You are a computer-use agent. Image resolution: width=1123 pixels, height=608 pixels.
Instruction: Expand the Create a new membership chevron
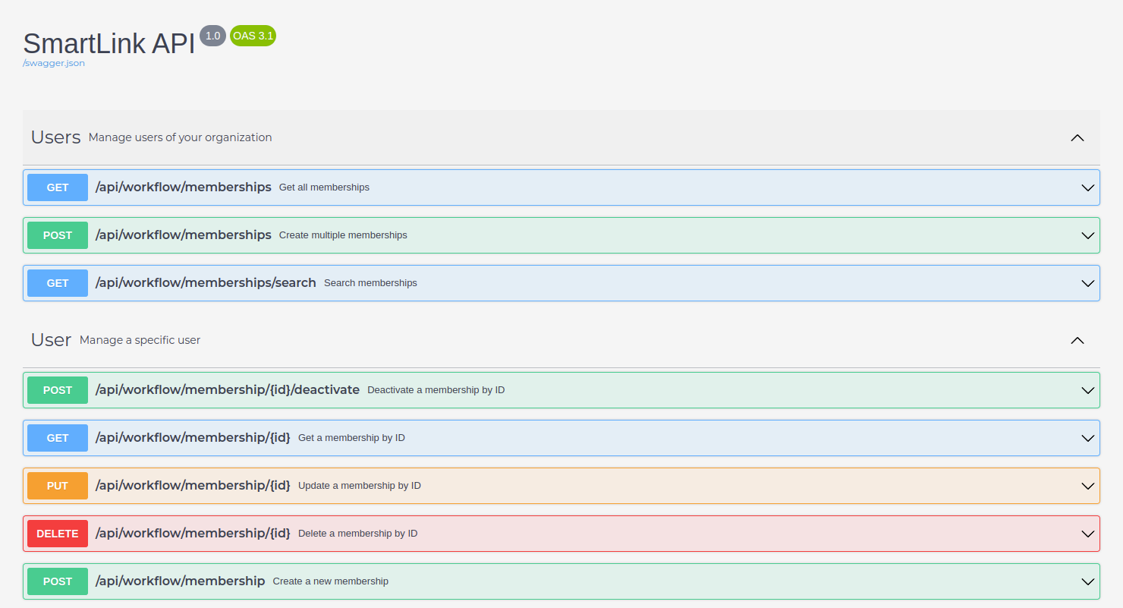pos(1087,581)
